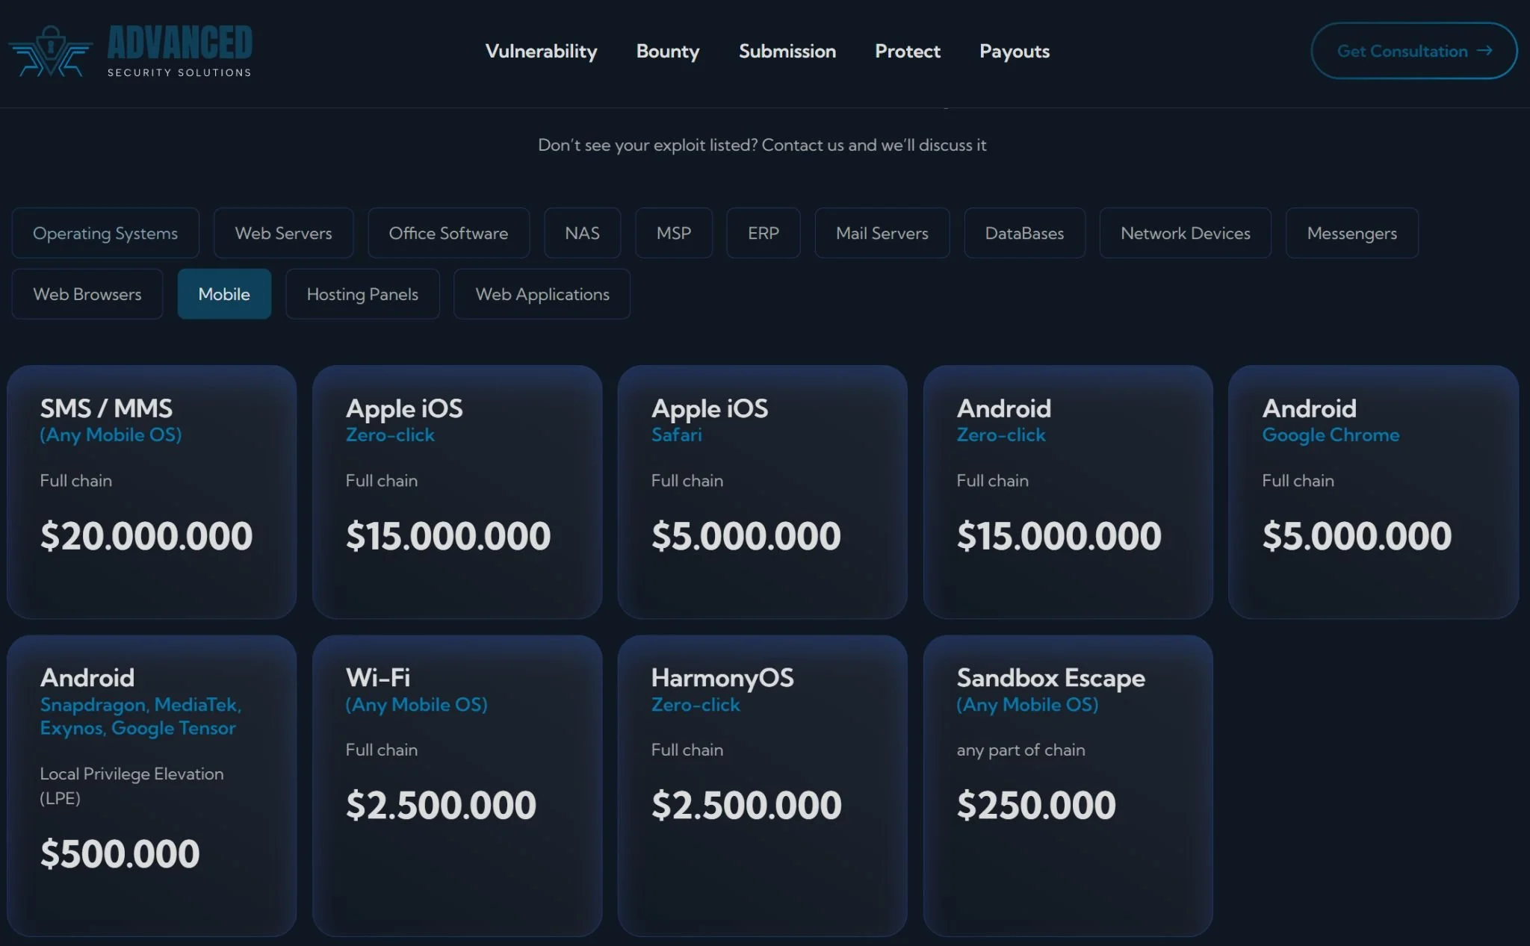Show the Network Devices category

pos(1185,233)
